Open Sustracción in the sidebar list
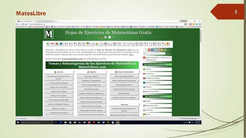Image resolution: width=246 pixels, height=138 pixels. tap(157, 74)
